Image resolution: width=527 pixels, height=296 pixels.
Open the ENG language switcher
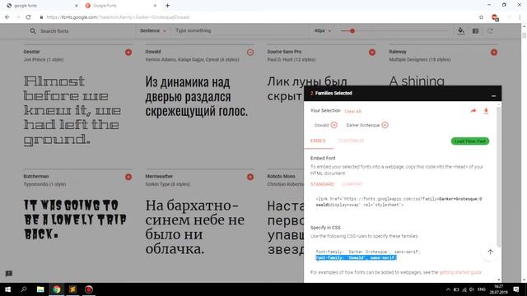click(x=481, y=289)
